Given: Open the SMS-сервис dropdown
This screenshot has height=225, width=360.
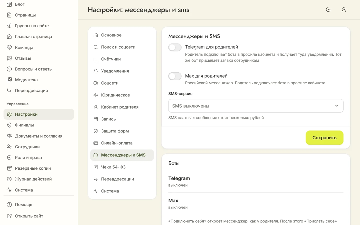Looking at the screenshot, I should [x=256, y=106].
